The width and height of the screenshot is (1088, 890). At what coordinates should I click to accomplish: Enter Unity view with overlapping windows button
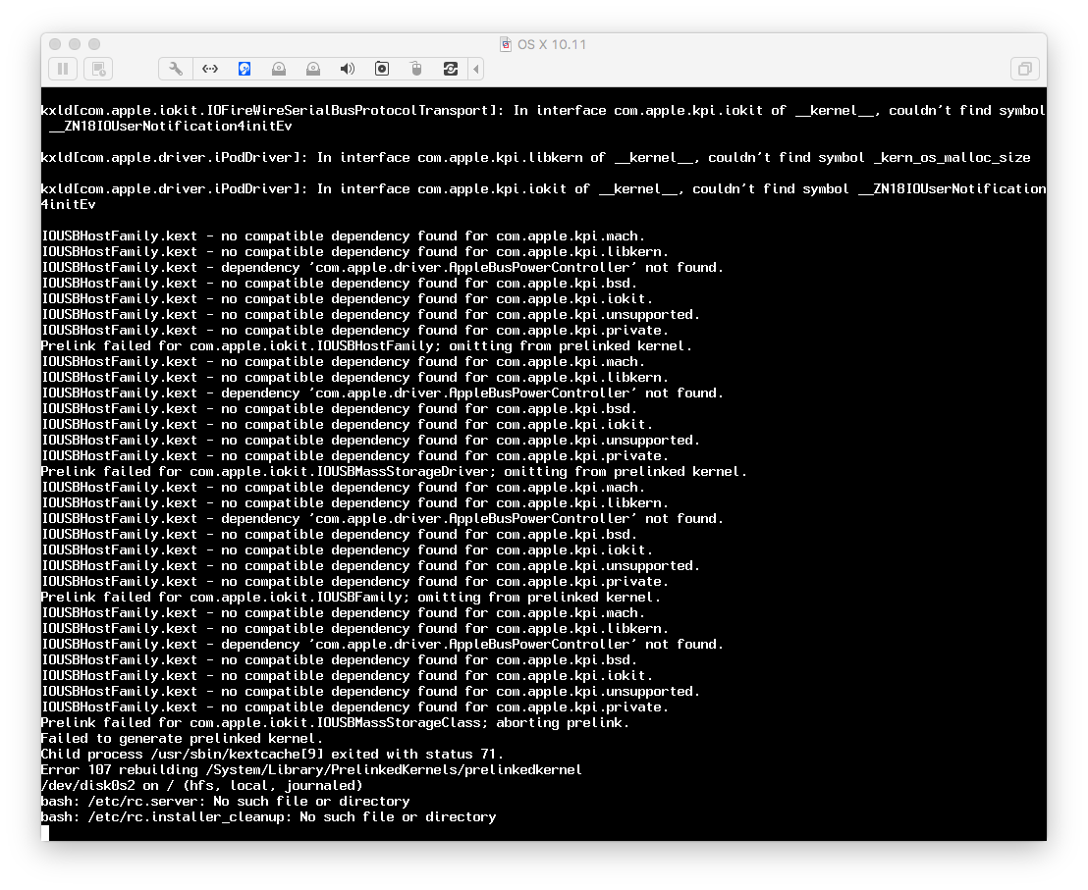click(x=1024, y=69)
